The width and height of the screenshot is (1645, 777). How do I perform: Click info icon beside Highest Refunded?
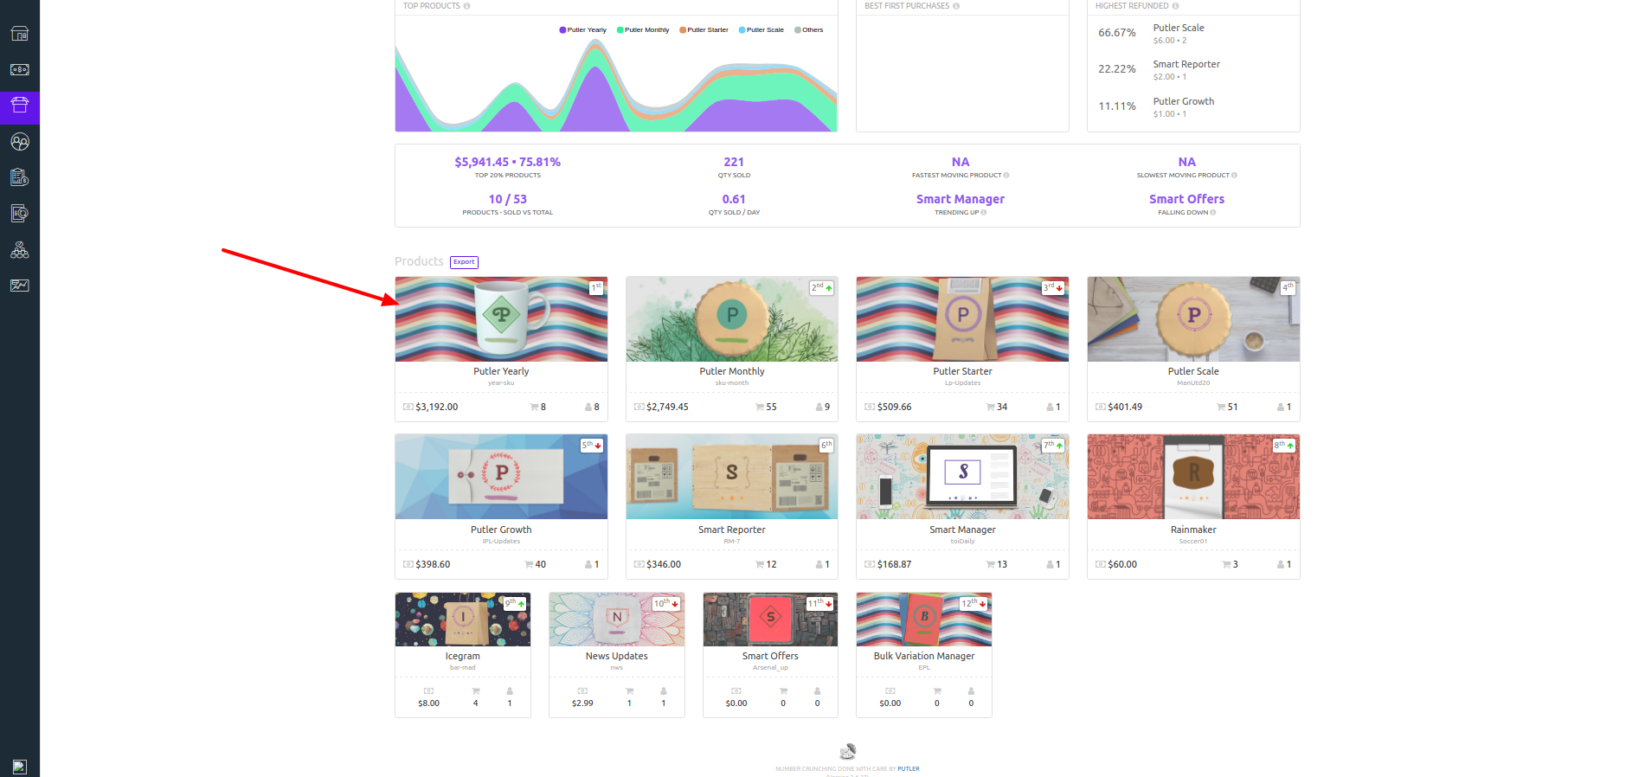click(x=1175, y=6)
